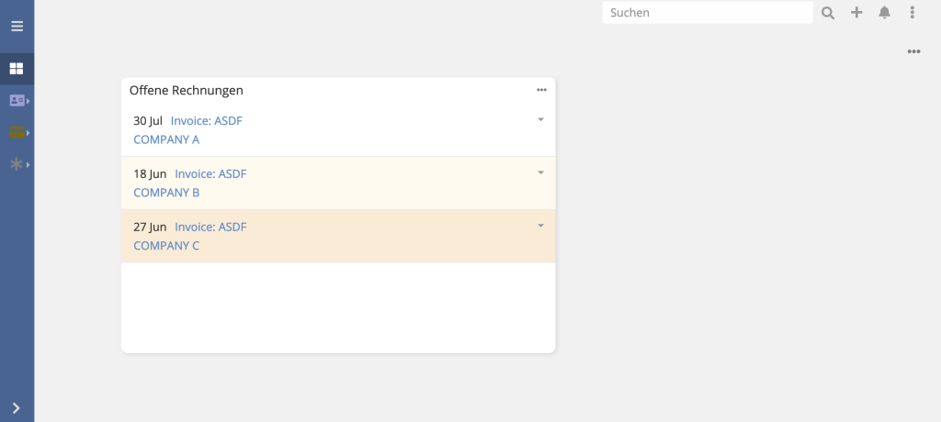Open the dropdown arrow for COMPANY A invoice
This screenshot has width=941, height=422.
[540, 120]
